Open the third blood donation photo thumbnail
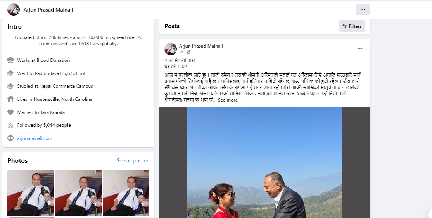The width and height of the screenshot is (432, 218). (x=126, y=193)
